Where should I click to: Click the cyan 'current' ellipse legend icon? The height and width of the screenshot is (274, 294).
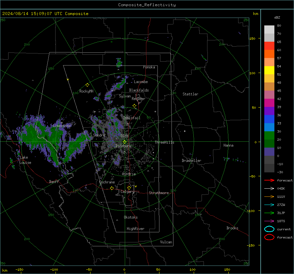(269, 229)
